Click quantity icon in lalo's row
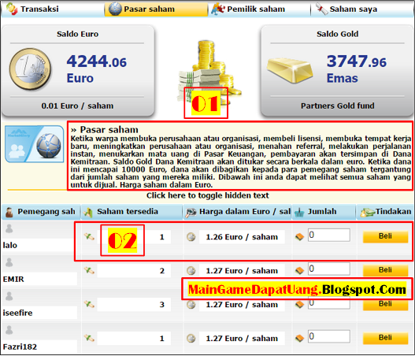 coord(299,236)
